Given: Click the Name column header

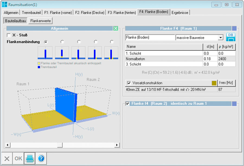Looking at the screenshot, I should (x=164, y=47).
